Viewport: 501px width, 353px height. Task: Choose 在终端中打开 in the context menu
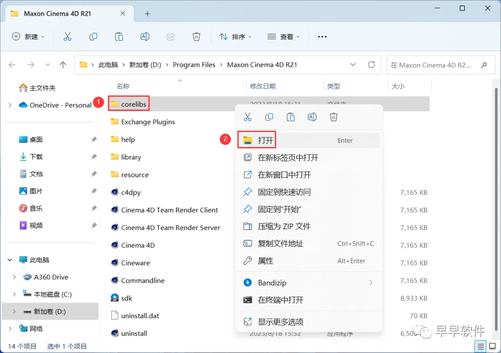coord(308,300)
